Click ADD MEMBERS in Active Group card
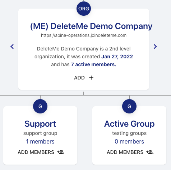 (x=130, y=152)
